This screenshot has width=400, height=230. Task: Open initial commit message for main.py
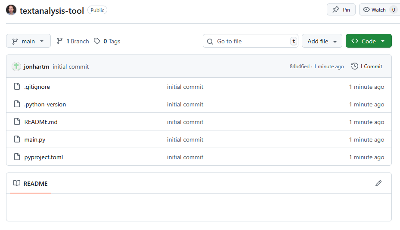[x=185, y=139]
